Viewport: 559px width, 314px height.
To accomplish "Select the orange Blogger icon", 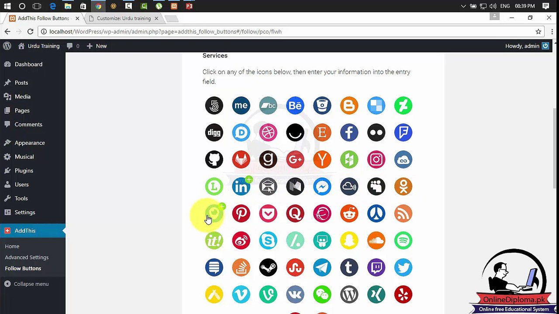I will (349, 106).
